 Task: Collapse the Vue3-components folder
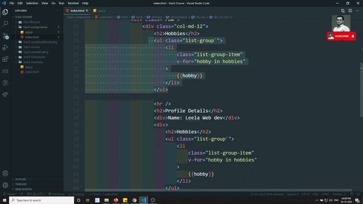click(x=37, y=27)
